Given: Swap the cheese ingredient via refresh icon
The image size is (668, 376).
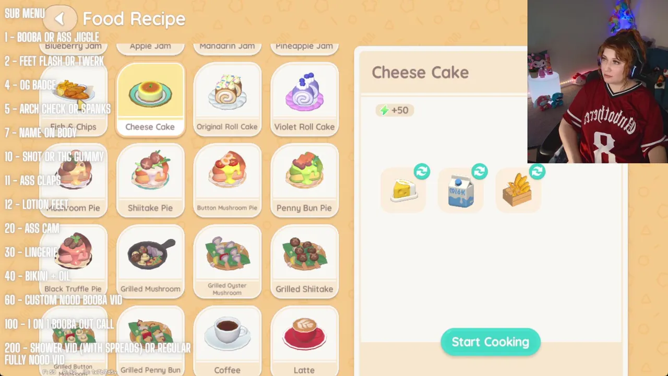Looking at the screenshot, I should 422,171.
